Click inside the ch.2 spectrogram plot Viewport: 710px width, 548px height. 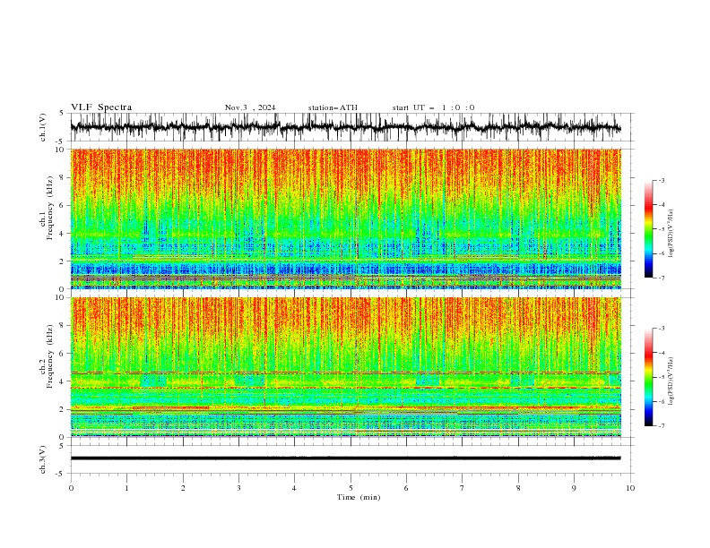(x=345, y=367)
